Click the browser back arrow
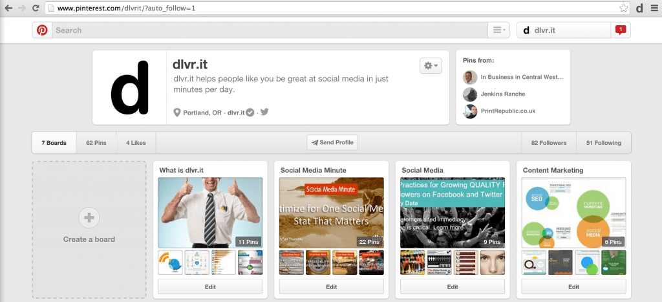Screen dimensions: 662x302 pos(8,8)
